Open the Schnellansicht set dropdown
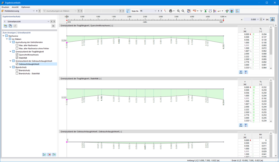This screenshot has width=279, height=162. [48, 21]
